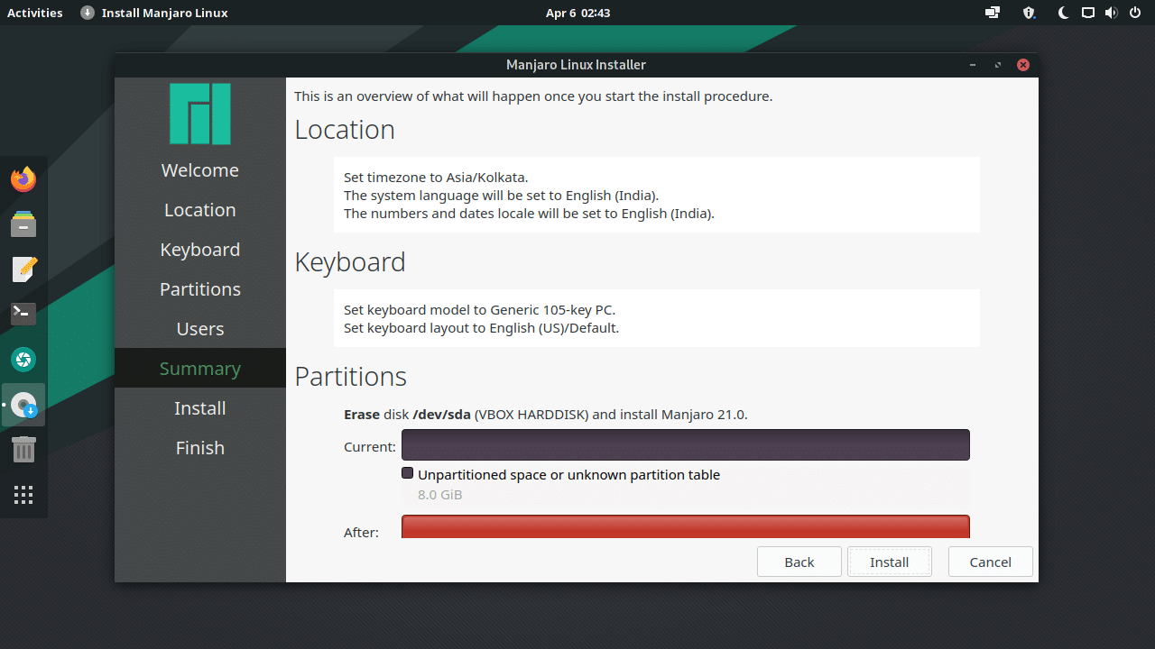Open Activities in the top bar
The height and width of the screenshot is (649, 1155).
35,13
